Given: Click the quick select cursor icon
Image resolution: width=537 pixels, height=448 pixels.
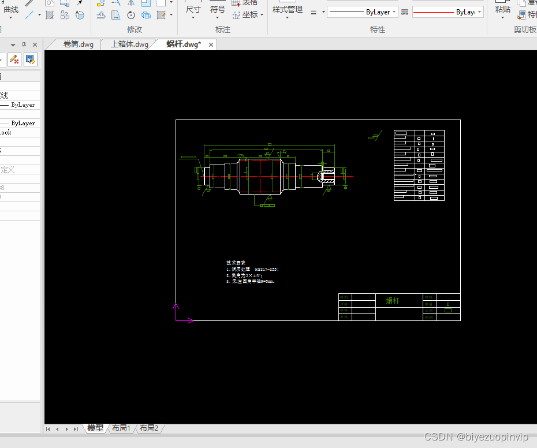Looking at the screenshot, I should point(31,59).
